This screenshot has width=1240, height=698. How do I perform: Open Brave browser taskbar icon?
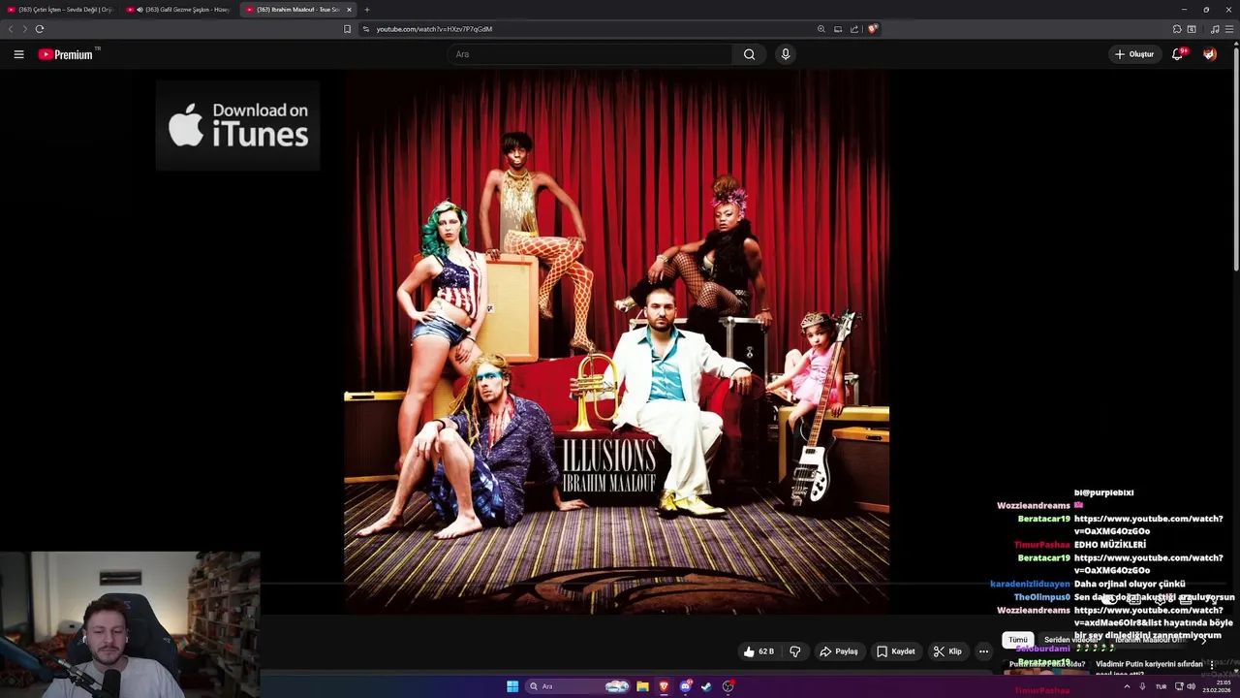click(664, 686)
